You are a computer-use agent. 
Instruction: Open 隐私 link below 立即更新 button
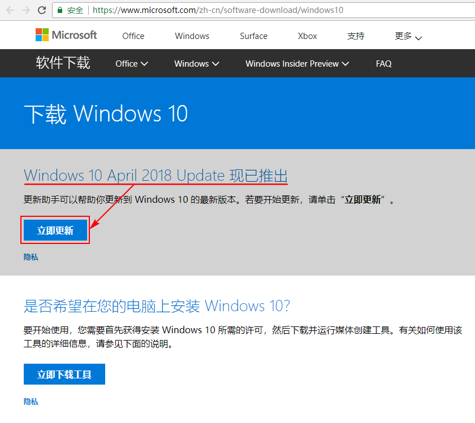pyautogui.click(x=31, y=257)
